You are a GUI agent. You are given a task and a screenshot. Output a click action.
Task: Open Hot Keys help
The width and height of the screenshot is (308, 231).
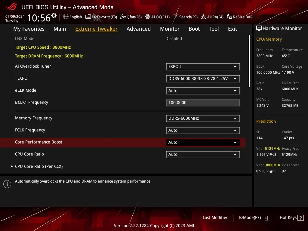click(x=292, y=218)
